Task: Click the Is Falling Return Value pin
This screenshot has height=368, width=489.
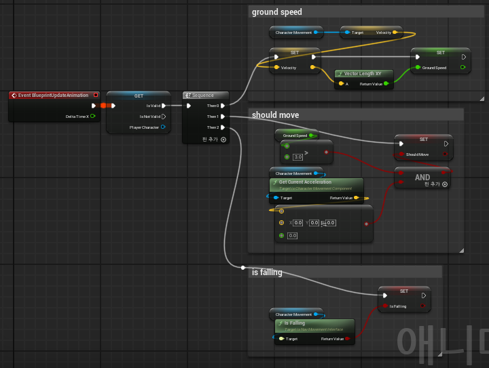Action: tap(348, 338)
